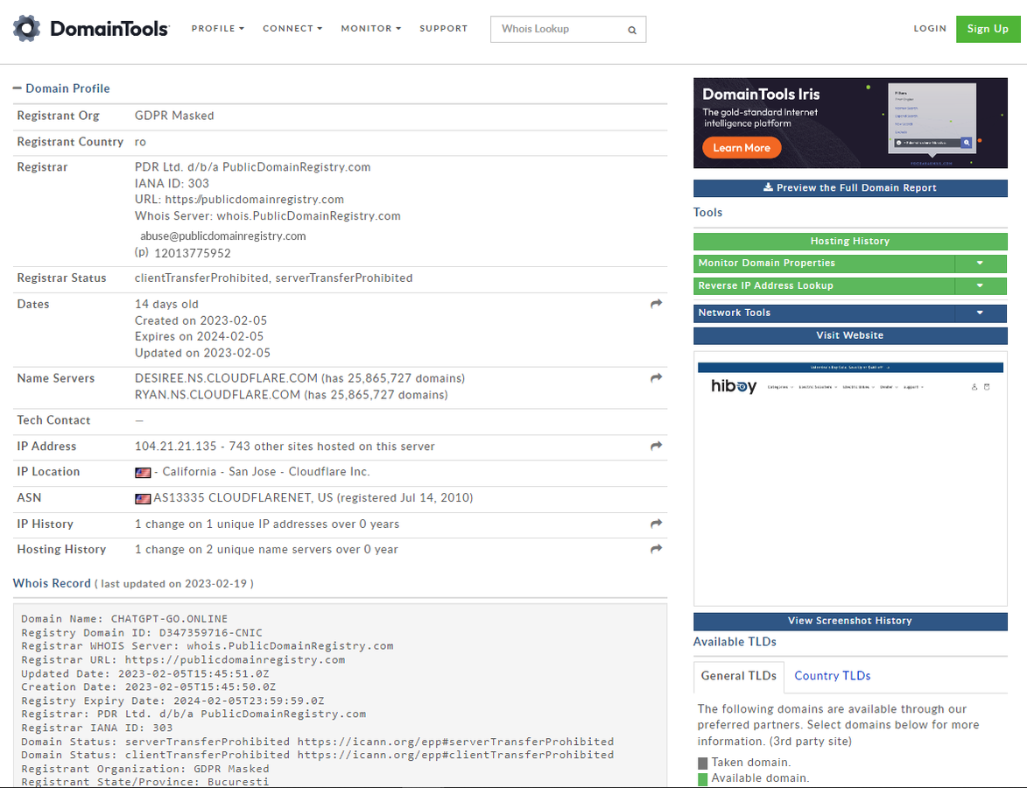The image size is (1027, 788).
Task: Open the Network Tools dropdown arrow
Action: pos(980,313)
